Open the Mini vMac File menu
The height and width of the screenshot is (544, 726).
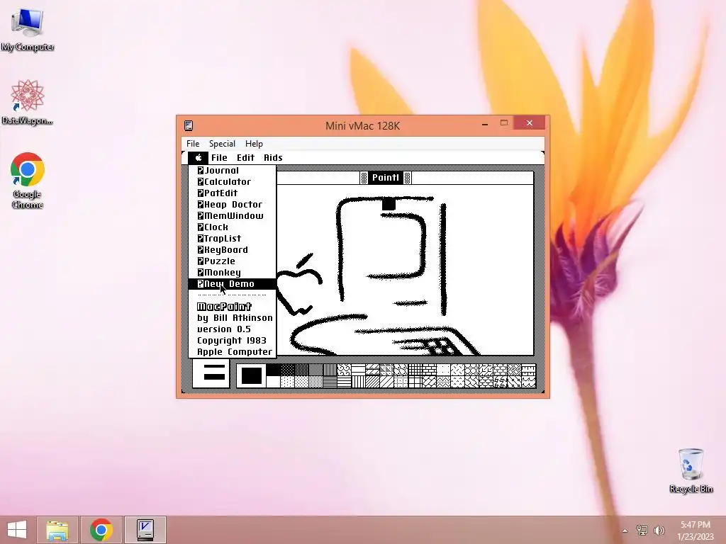tap(193, 143)
